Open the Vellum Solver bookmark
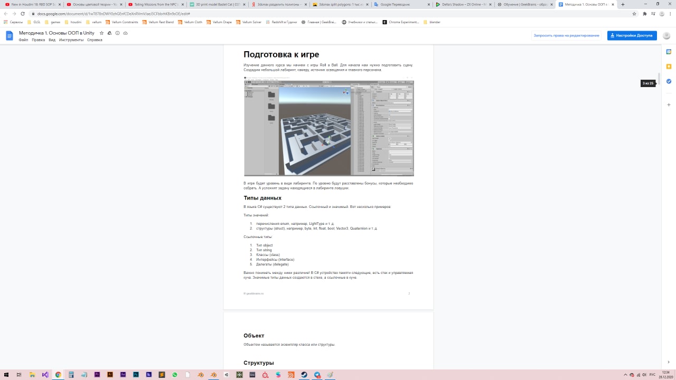The width and height of the screenshot is (676, 380). pyautogui.click(x=249, y=22)
